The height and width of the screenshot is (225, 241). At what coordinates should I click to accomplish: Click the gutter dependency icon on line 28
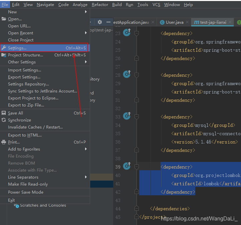tap(127, 74)
